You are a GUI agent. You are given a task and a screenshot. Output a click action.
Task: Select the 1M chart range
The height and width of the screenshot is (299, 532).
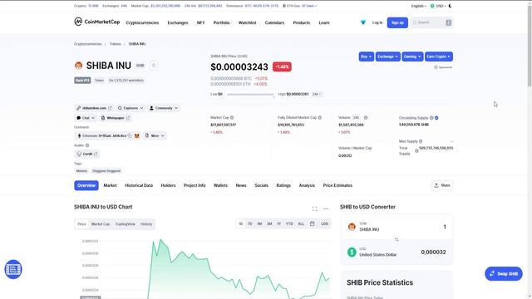point(259,223)
